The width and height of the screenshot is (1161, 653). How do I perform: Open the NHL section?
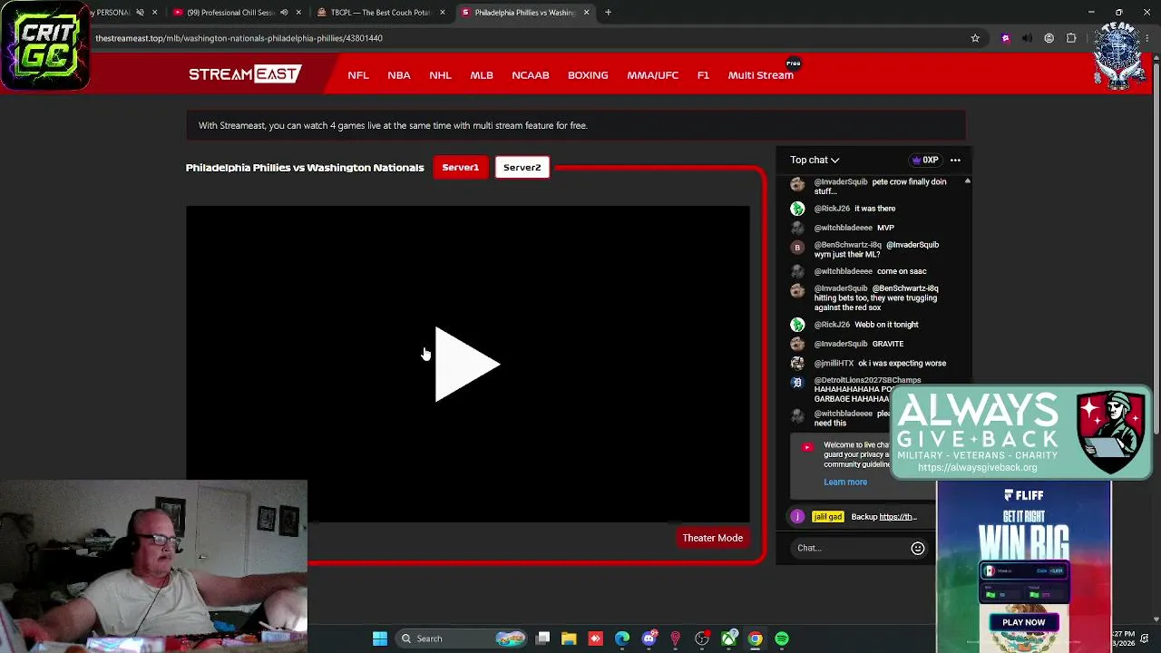tap(440, 75)
